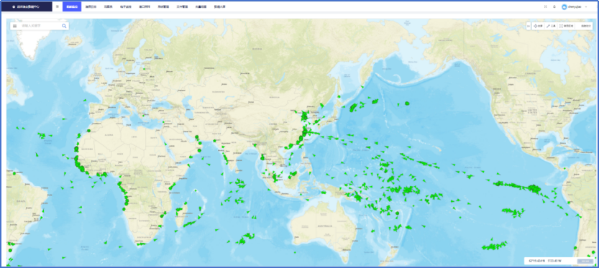Open the second top navigation menu item
Screen dimensions: 599x268
90,6
